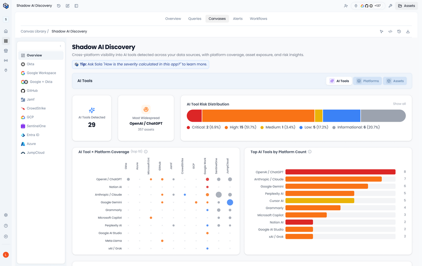Click Meta Llama row label in coverage matrix

pyautogui.click(x=113, y=241)
